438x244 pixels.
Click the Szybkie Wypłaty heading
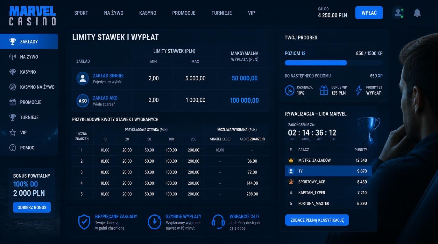[184, 217]
